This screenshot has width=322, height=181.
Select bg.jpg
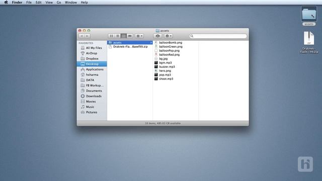(x=163, y=59)
